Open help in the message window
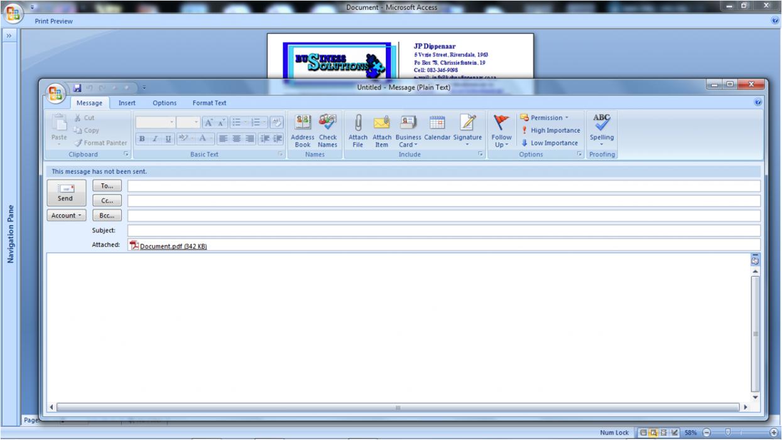This screenshot has width=782, height=440. 758,102
